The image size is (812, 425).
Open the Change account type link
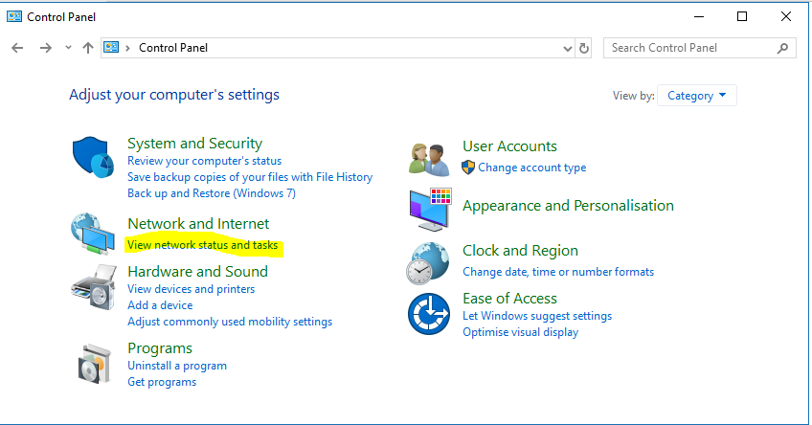pos(531,168)
